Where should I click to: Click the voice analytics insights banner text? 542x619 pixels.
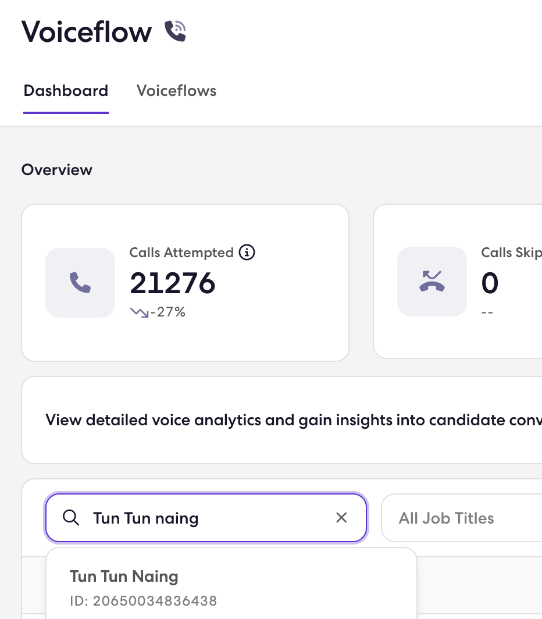294,420
